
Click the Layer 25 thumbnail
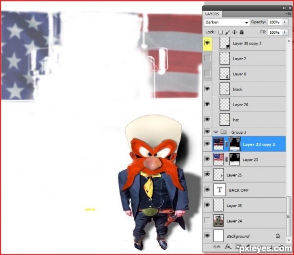click(219, 175)
